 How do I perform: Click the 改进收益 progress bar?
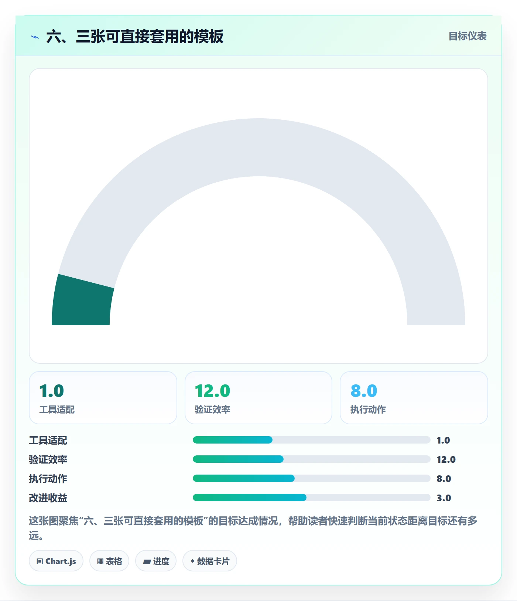311,498
